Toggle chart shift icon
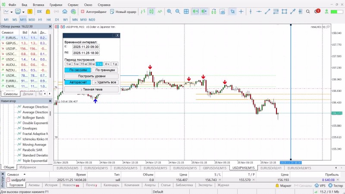 click(204, 12)
